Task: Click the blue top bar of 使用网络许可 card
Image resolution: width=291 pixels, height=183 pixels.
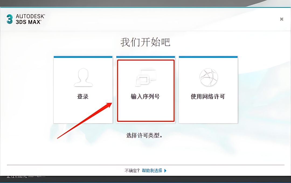Action: click(x=208, y=57)
